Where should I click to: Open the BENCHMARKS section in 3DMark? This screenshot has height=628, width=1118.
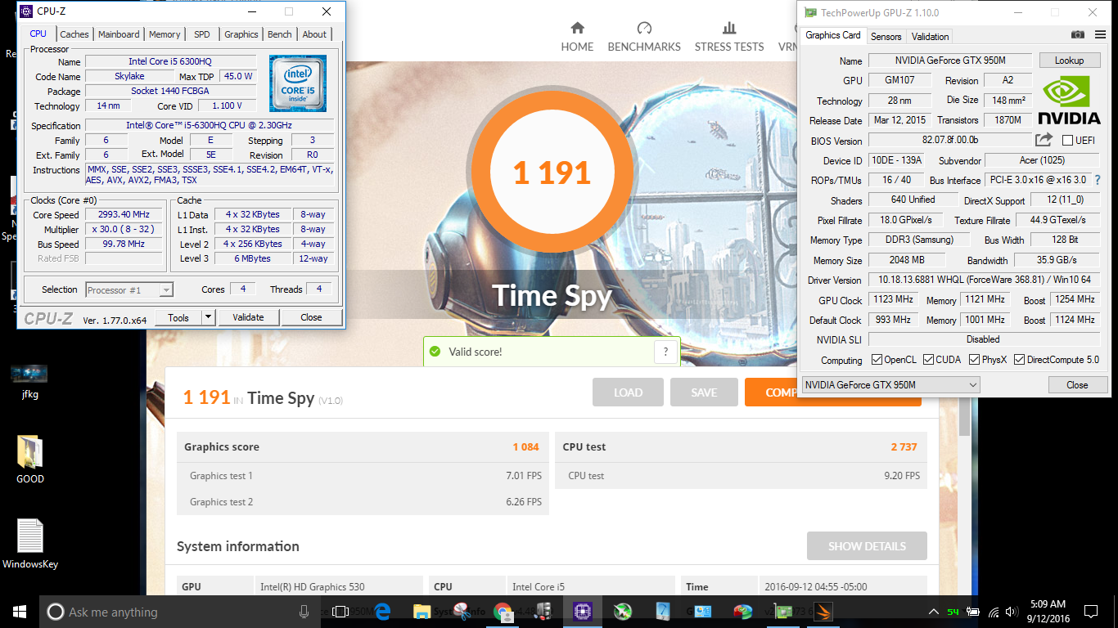(644, 37)
